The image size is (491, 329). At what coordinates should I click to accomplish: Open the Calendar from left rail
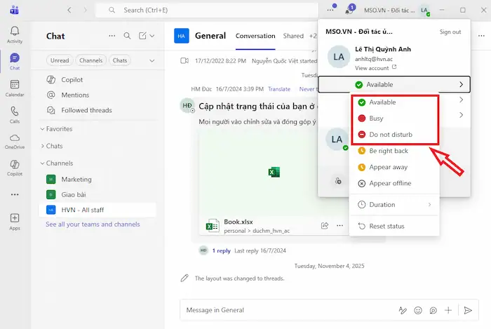[x=15, y=88]
